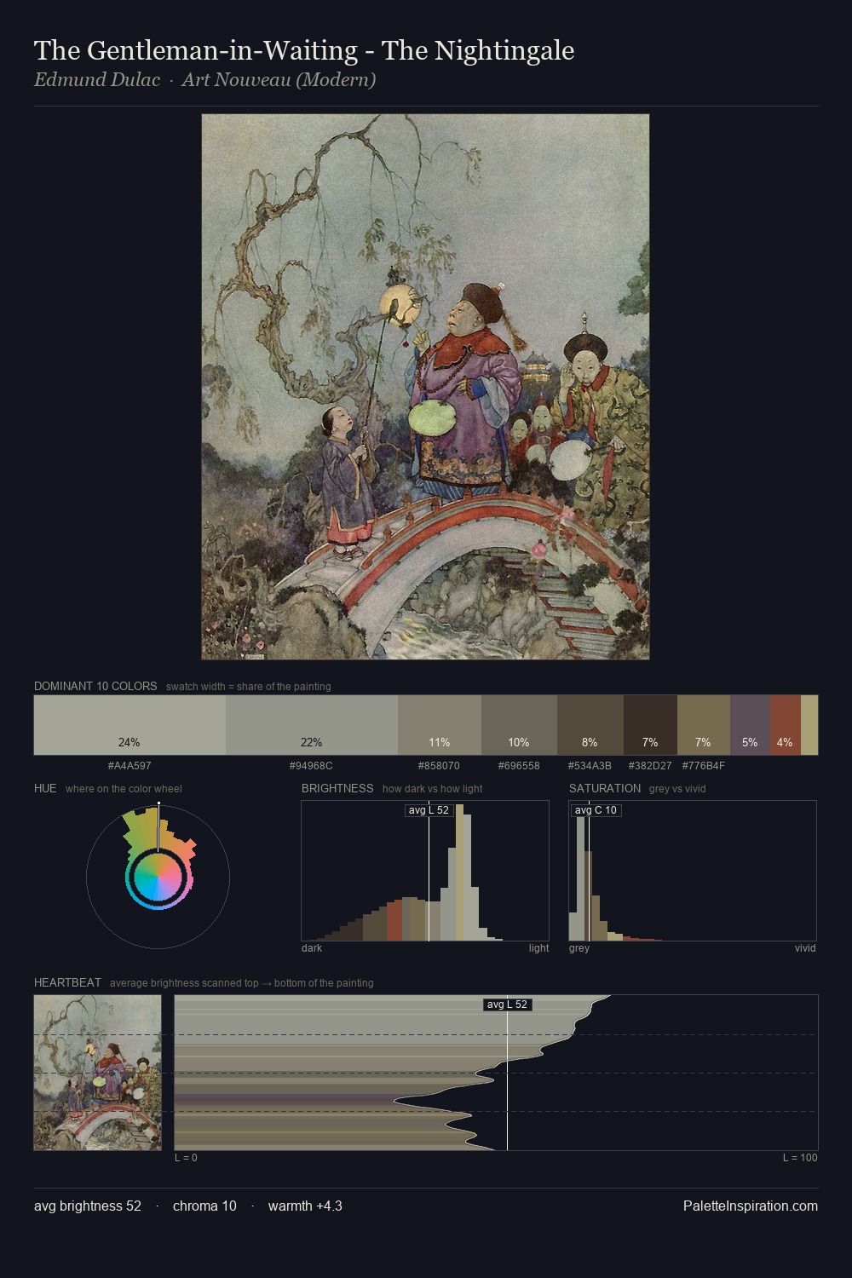Click hex code #A4A597 label
The height and width of the screenshot is (1278, 852).
click(130, 766)
